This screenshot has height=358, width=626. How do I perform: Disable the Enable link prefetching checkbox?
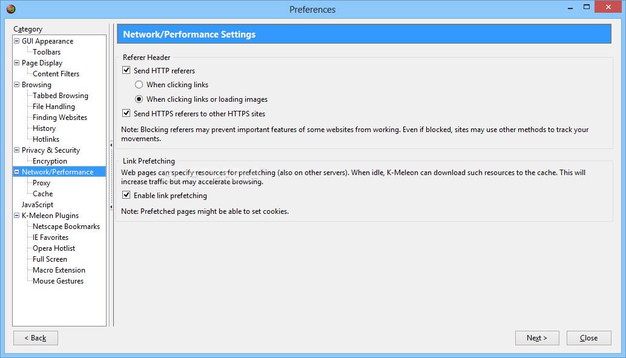[126, 196]
